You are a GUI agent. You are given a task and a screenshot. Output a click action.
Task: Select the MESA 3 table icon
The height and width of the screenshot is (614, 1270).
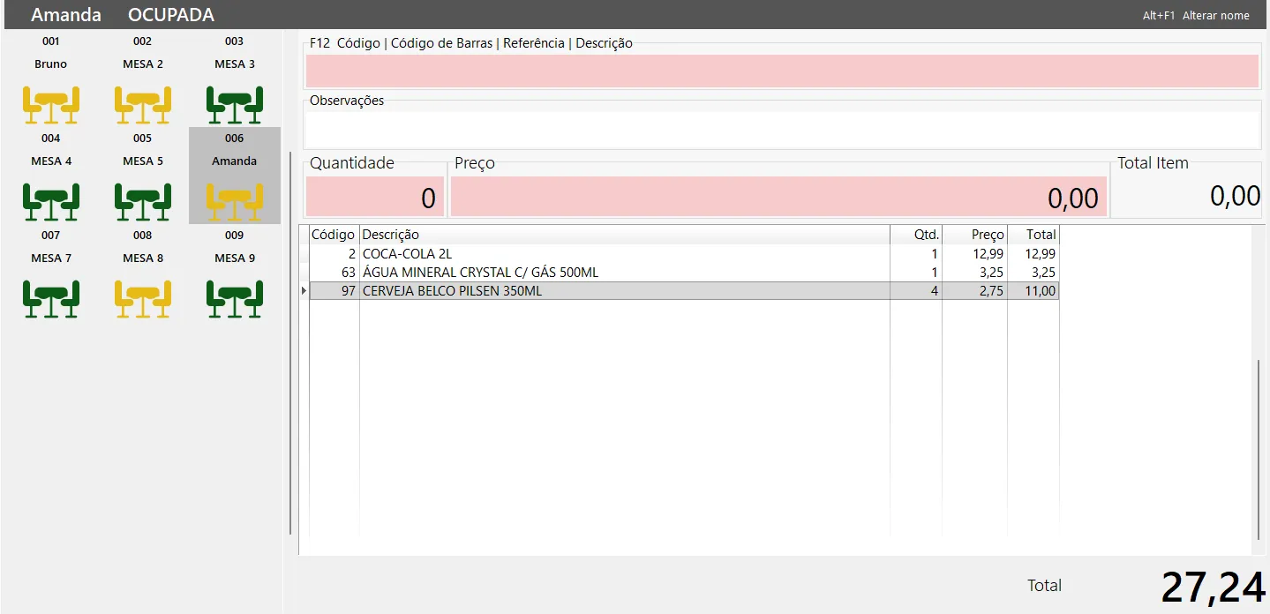(x=235, y=105)
